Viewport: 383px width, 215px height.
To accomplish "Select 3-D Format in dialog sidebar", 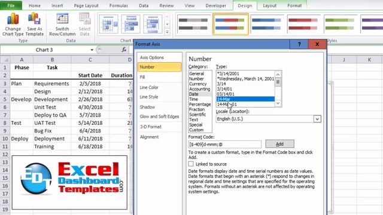I will (159, 127).
